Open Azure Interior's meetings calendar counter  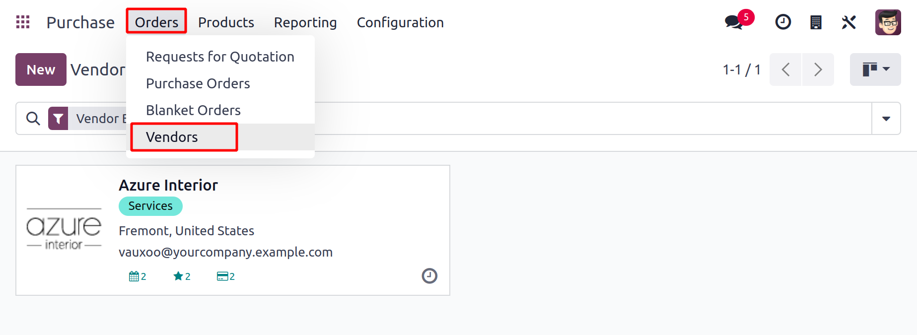tap(137, 276)
